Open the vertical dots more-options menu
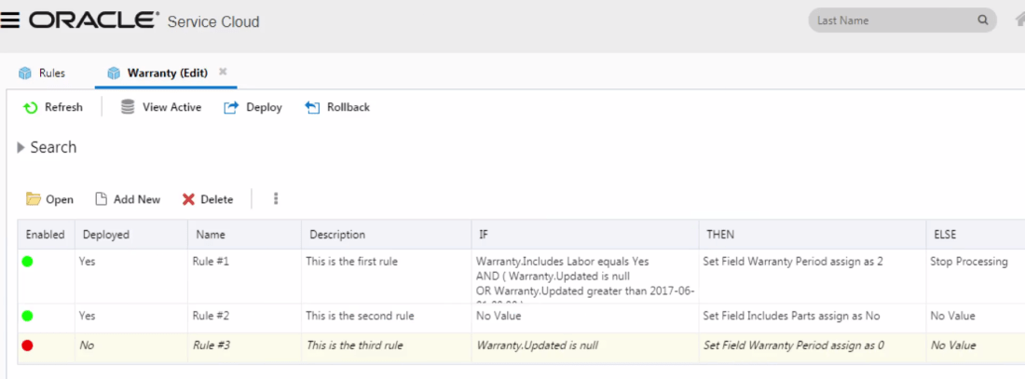The image size is (1025, 379). click(276, 199)
